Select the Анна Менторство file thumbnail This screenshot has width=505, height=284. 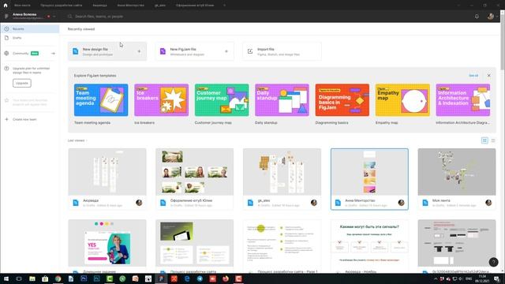(369, 172)
